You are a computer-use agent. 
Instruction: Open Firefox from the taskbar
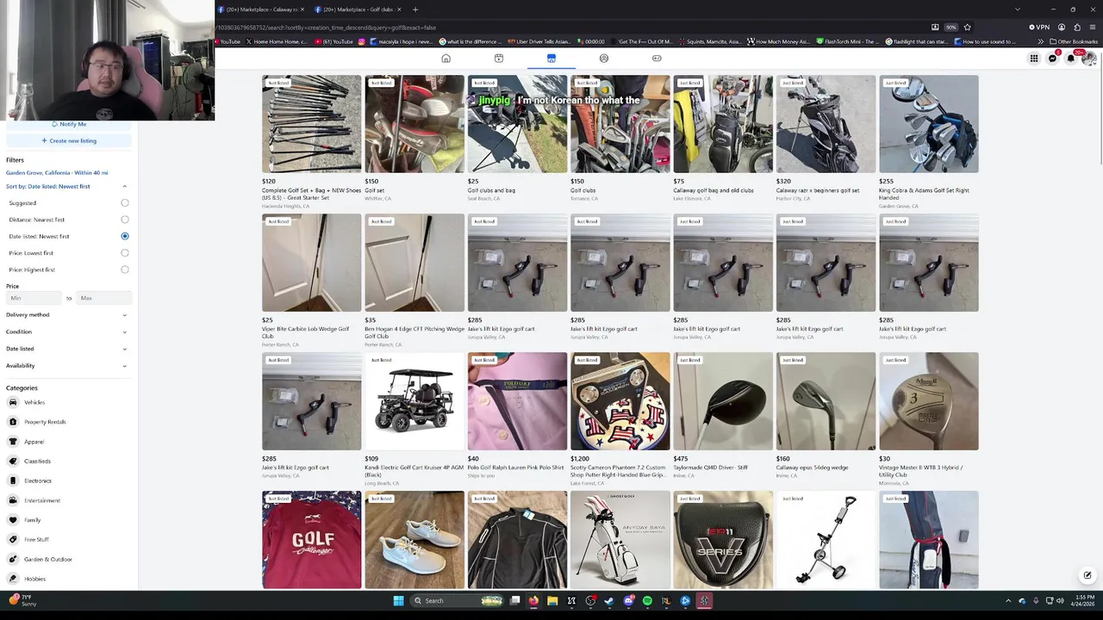pos(533,601)
